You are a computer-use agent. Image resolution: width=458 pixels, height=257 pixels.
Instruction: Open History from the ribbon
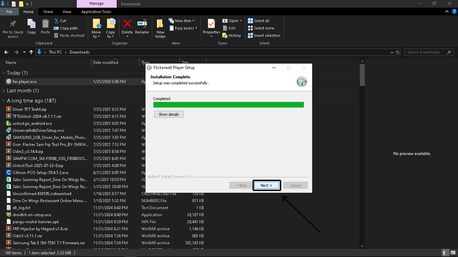tap(232, 35)
